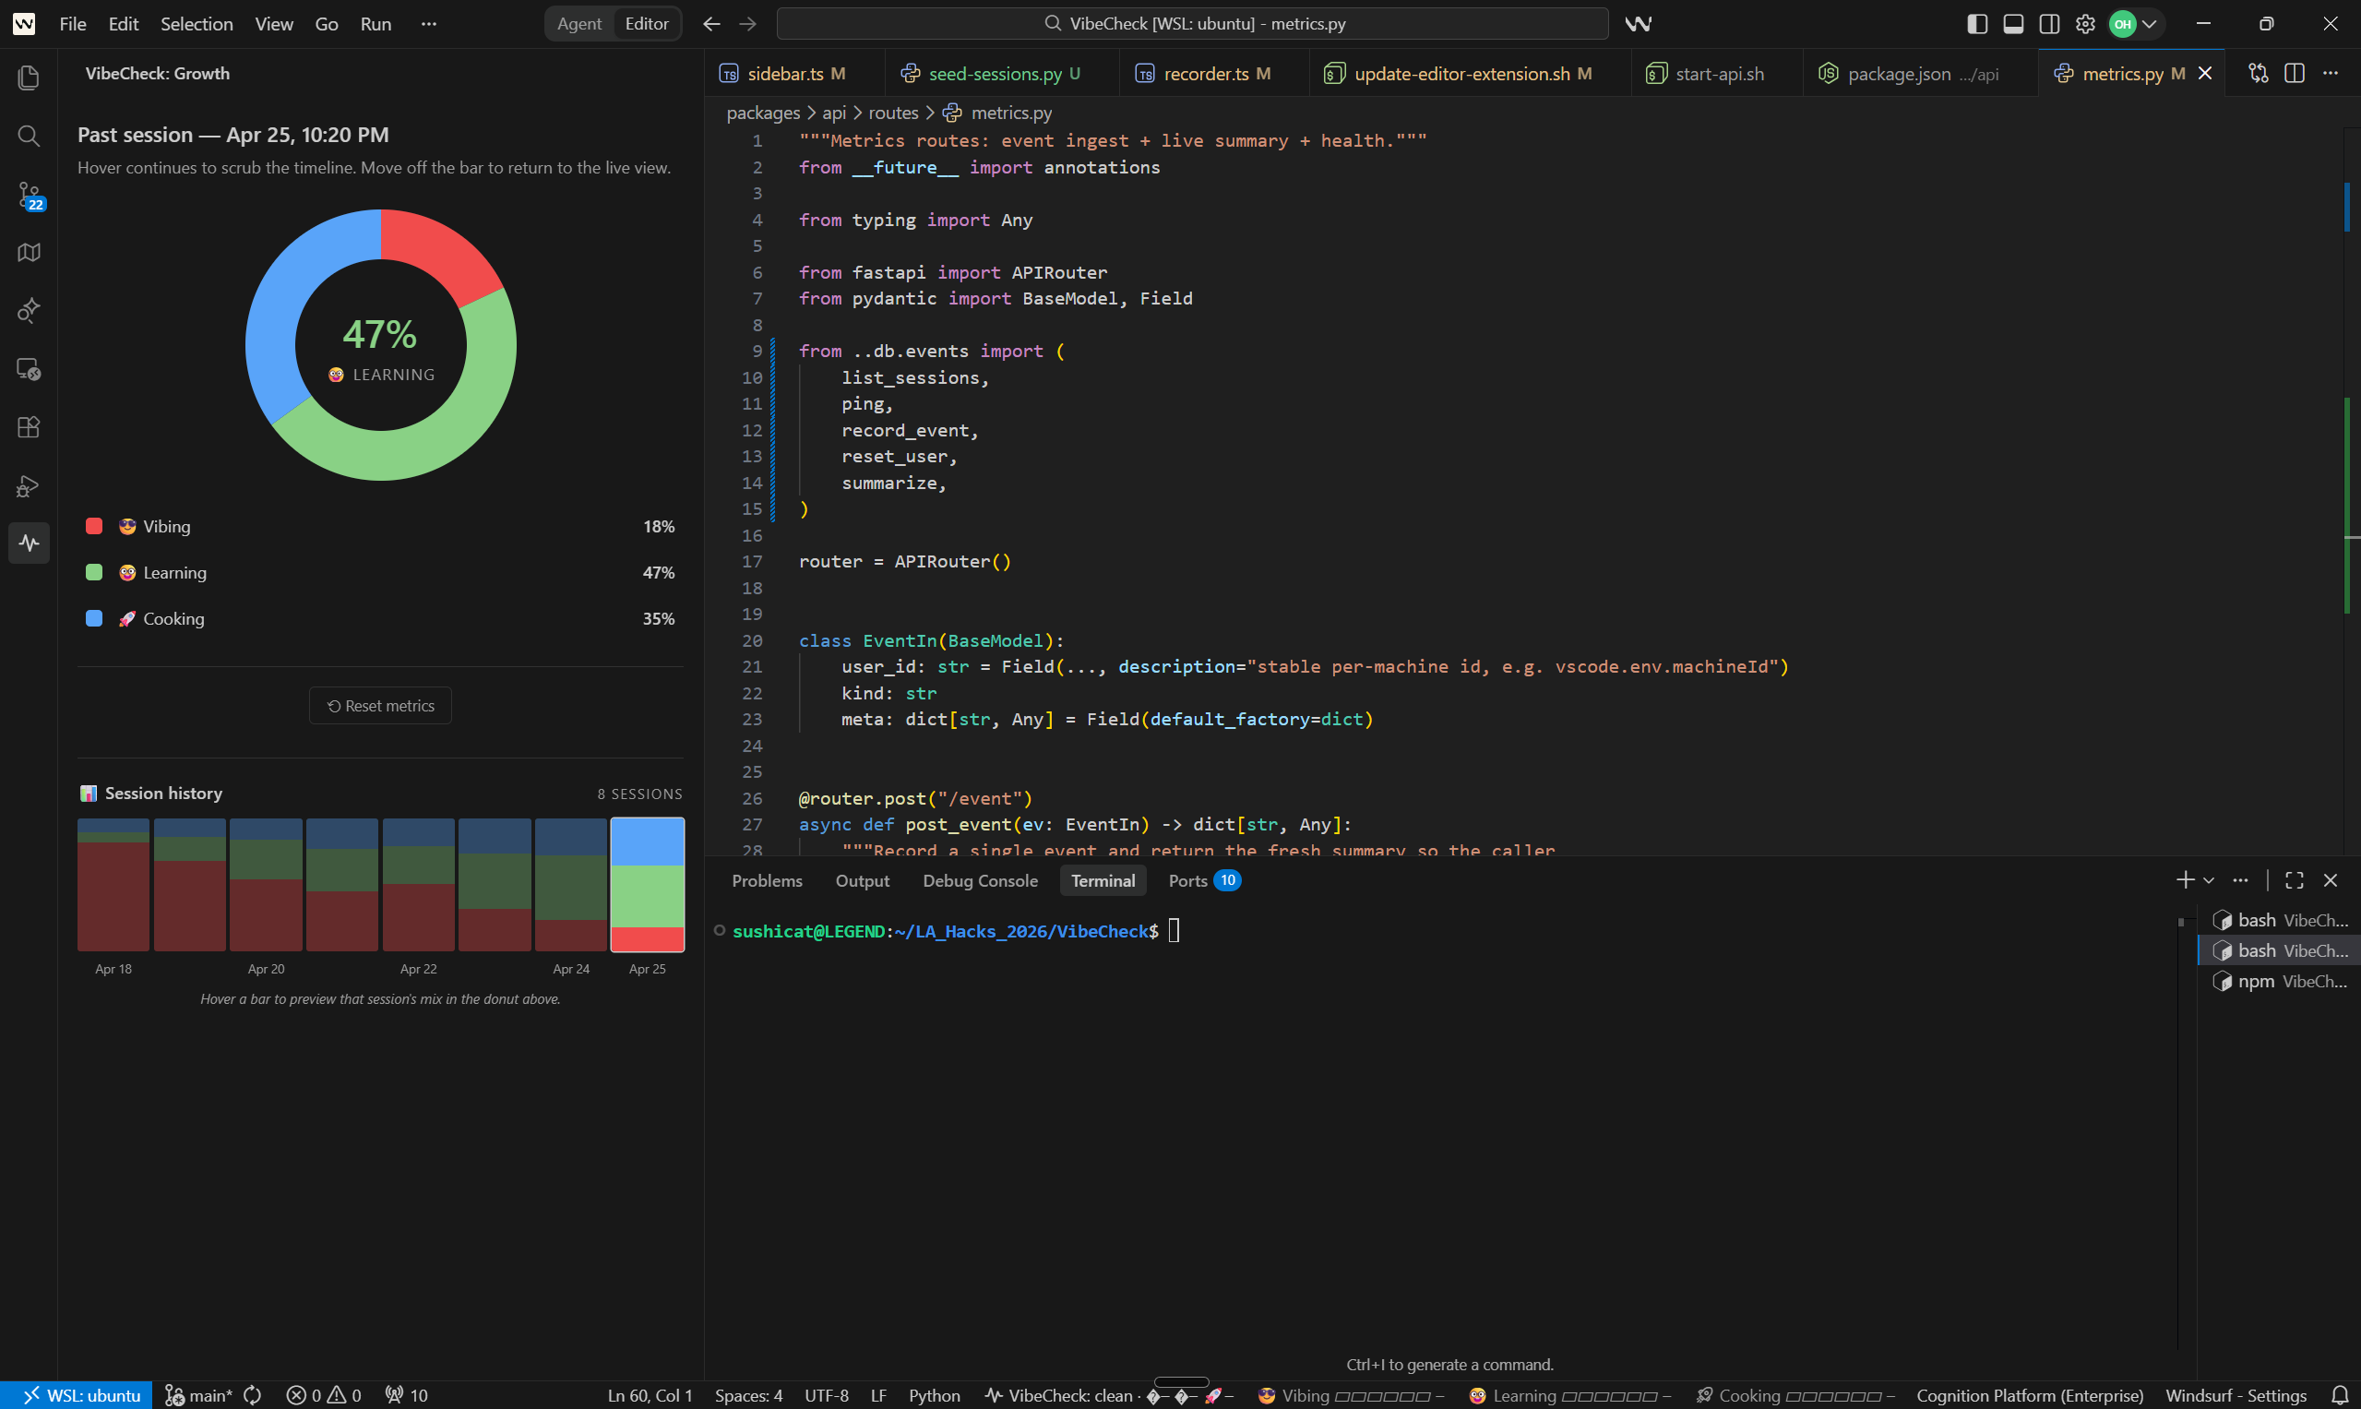2361x1409 pixels.
Task: Open the Extensions view icon
Action: point(29,427)
